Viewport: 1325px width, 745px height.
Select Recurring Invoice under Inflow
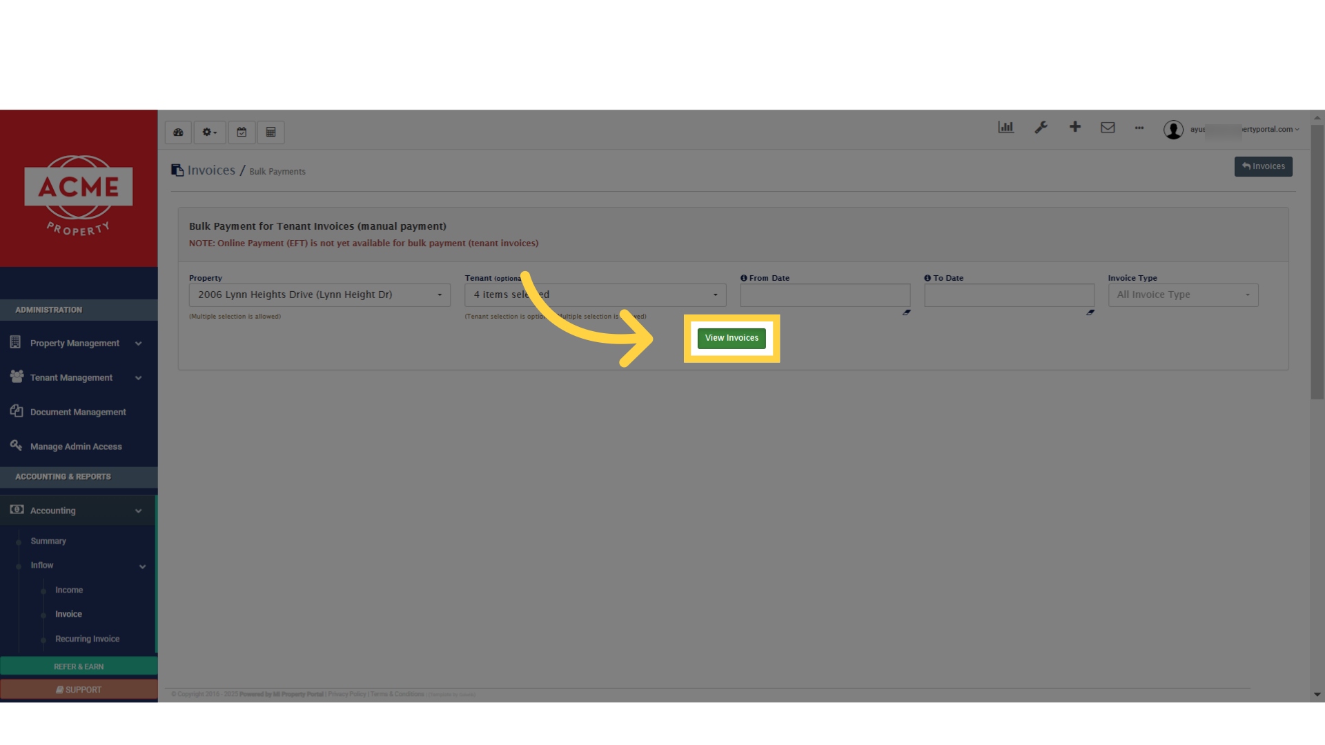pyautogui.click(x=87, y=639)
